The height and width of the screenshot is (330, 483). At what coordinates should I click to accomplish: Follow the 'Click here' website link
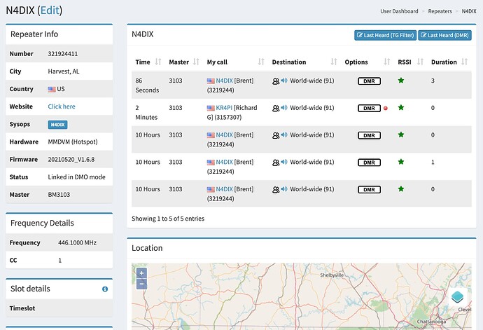coord(62,106)
